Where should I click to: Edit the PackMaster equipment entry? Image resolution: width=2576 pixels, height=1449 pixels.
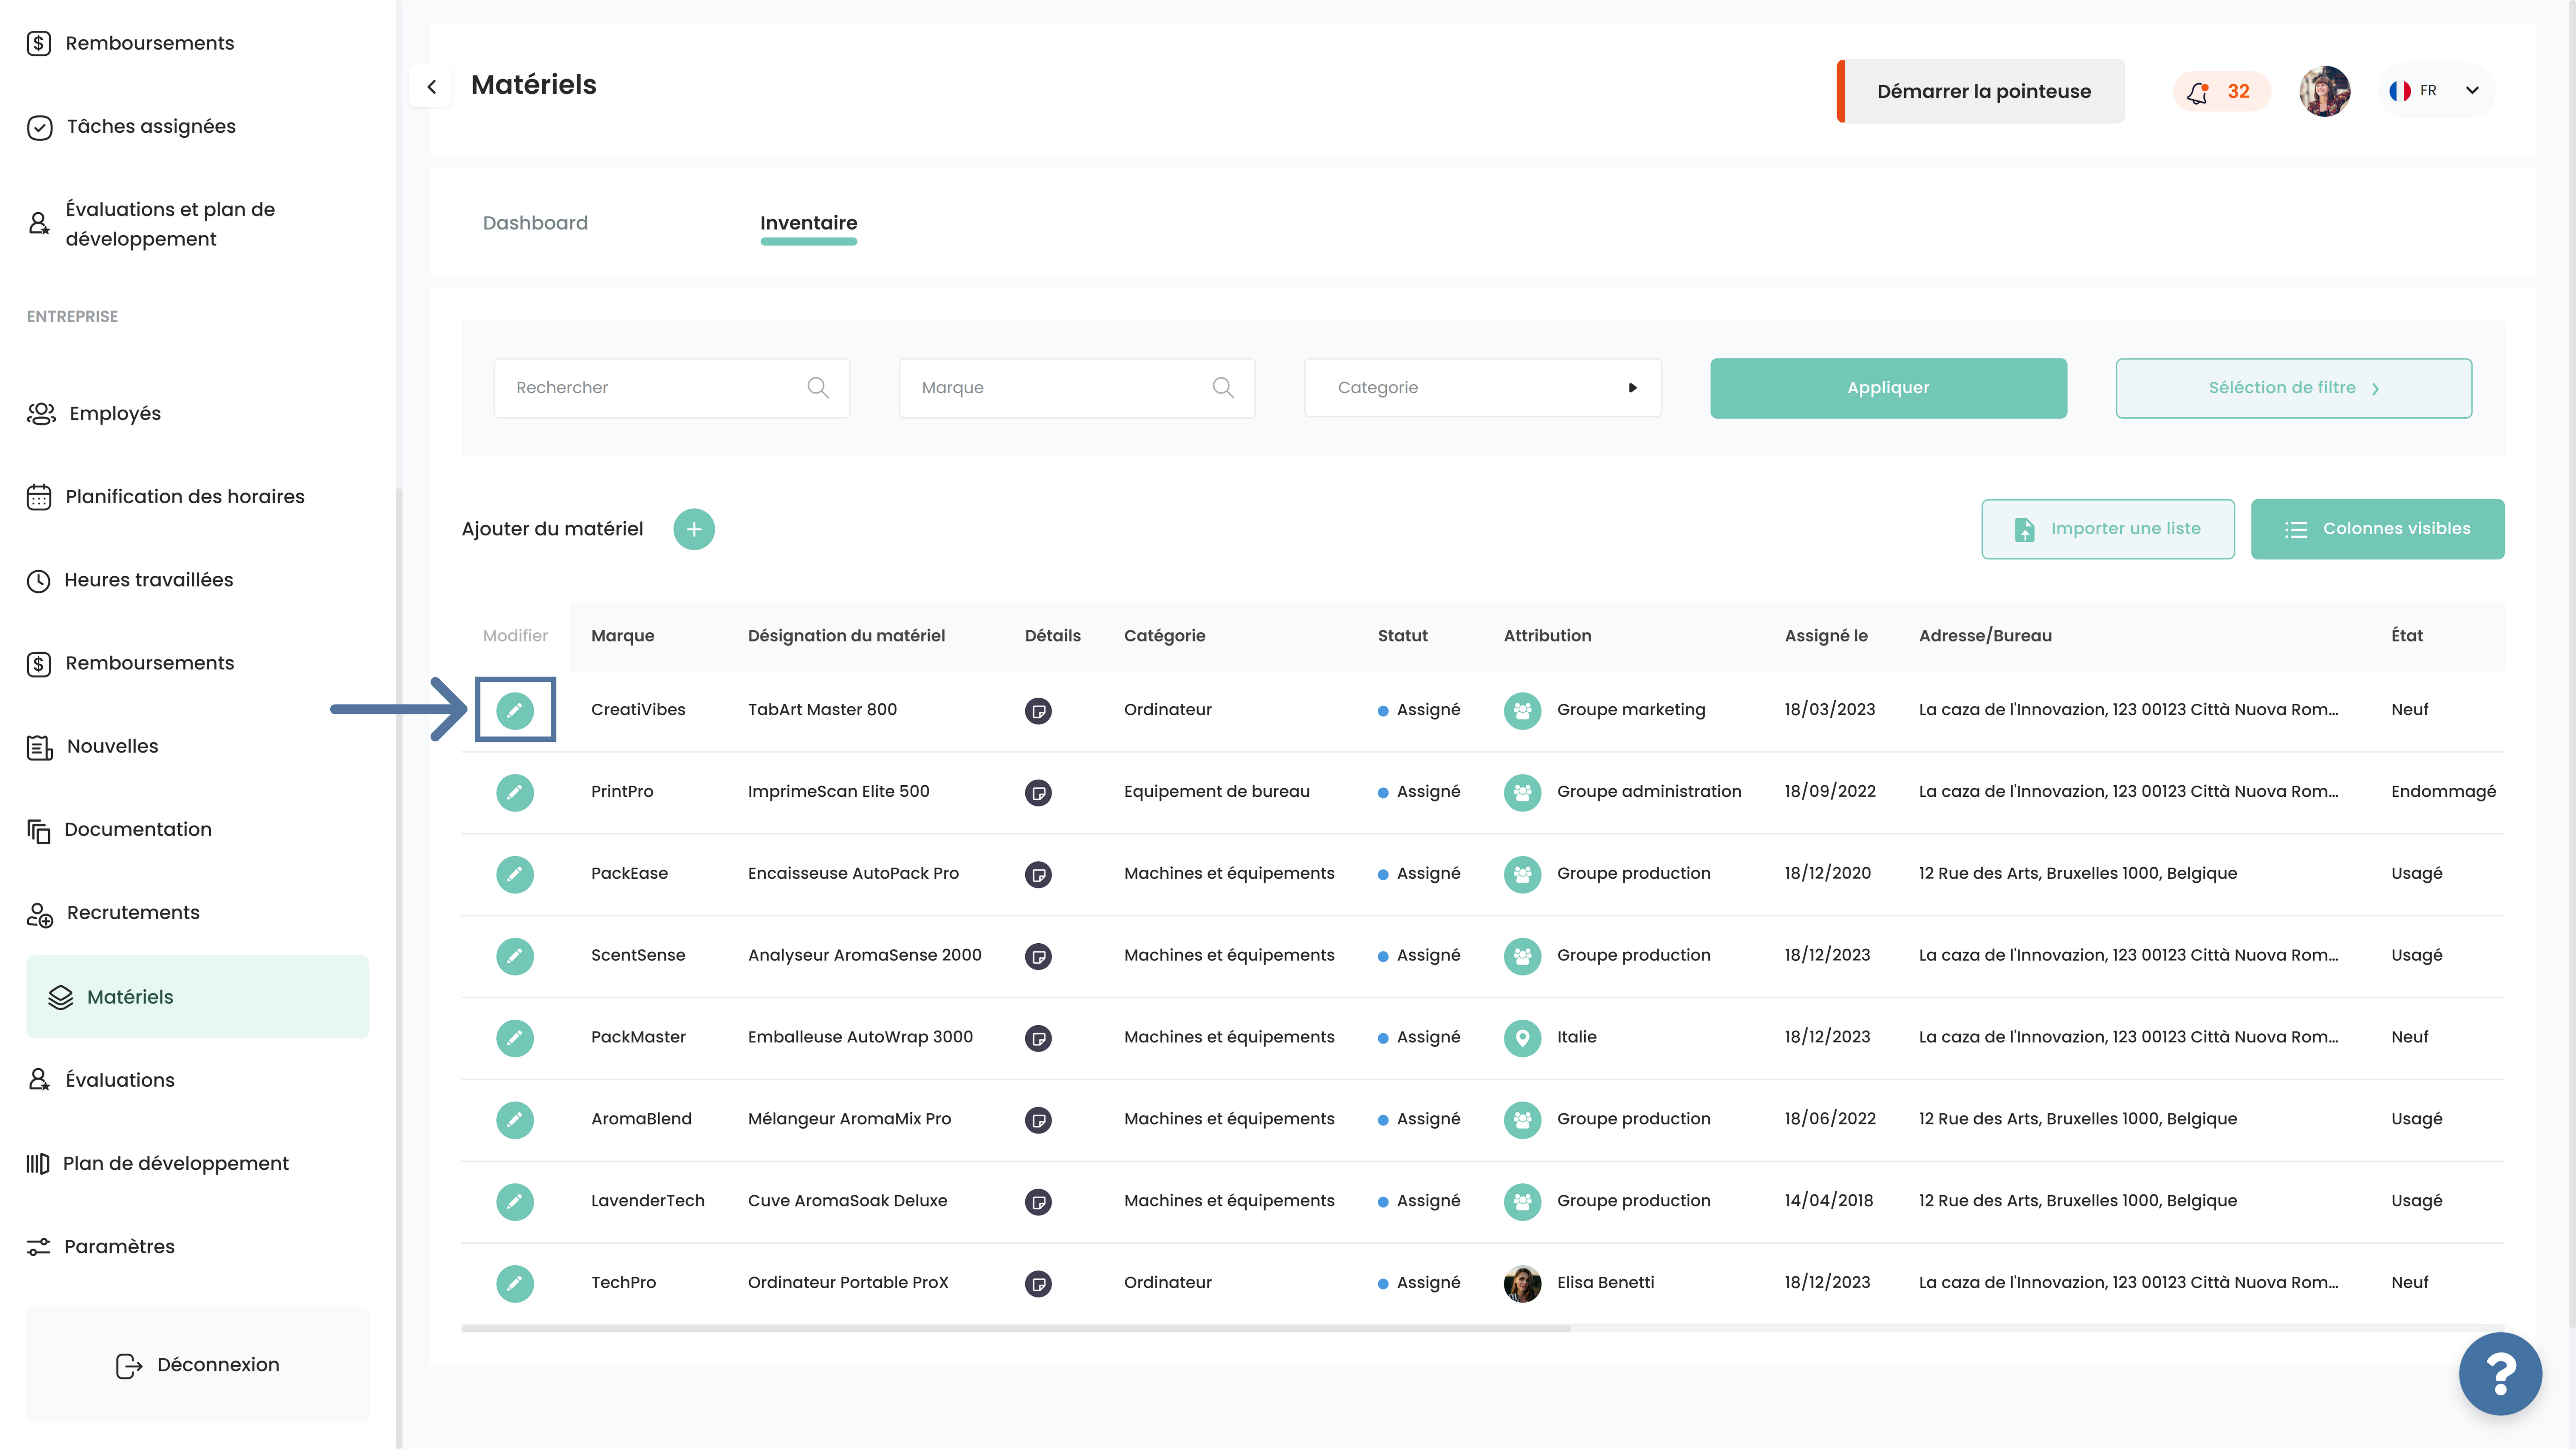tap(515, 1038)
